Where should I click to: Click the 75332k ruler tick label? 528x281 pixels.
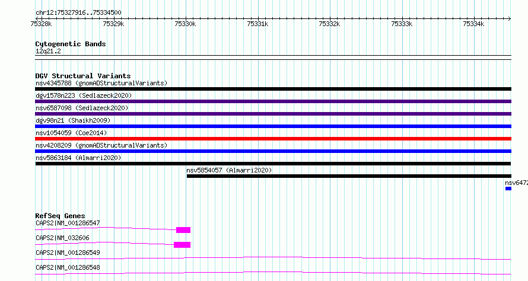tap(329, 24)
